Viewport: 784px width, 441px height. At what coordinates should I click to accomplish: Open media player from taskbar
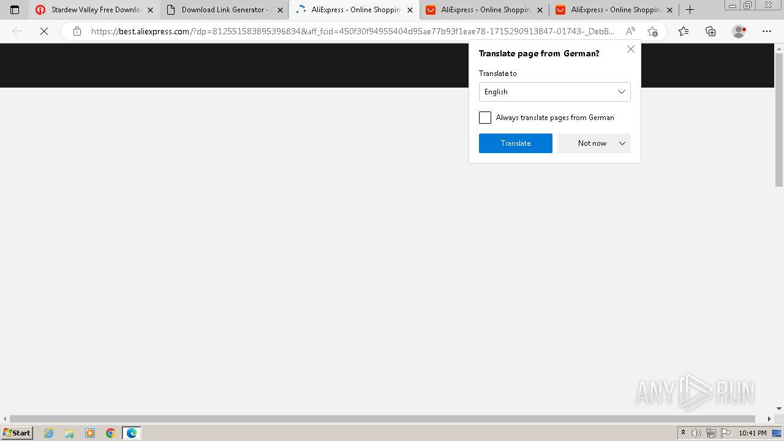(90, 433)
